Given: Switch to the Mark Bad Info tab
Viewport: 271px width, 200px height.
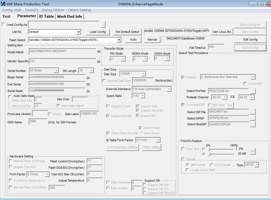Looking at the screenshot, I should [x=69, y=17].
